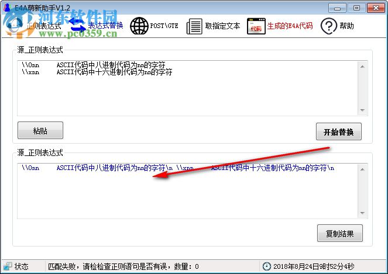Screen dimensions: 388x274
Task: Click the 粘贴 button
Action: [40, 130]
